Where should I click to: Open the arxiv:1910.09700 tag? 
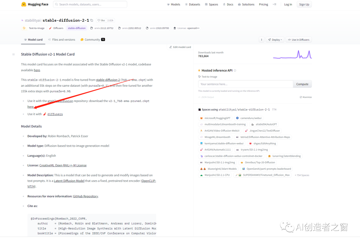pyautogui.click(x=157, y=28)
